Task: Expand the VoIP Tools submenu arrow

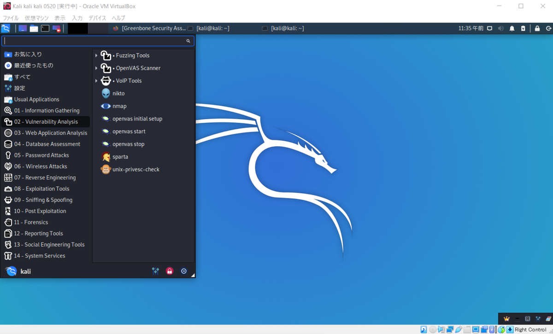Action: pyautogui.click(x=96, y=81)
